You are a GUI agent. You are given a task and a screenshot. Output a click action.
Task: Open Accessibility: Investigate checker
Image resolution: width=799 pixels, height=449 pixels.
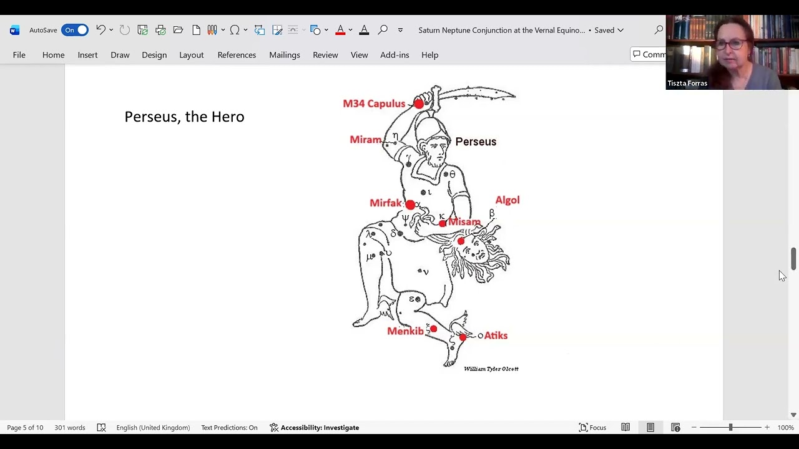click(x=315, y=428)
